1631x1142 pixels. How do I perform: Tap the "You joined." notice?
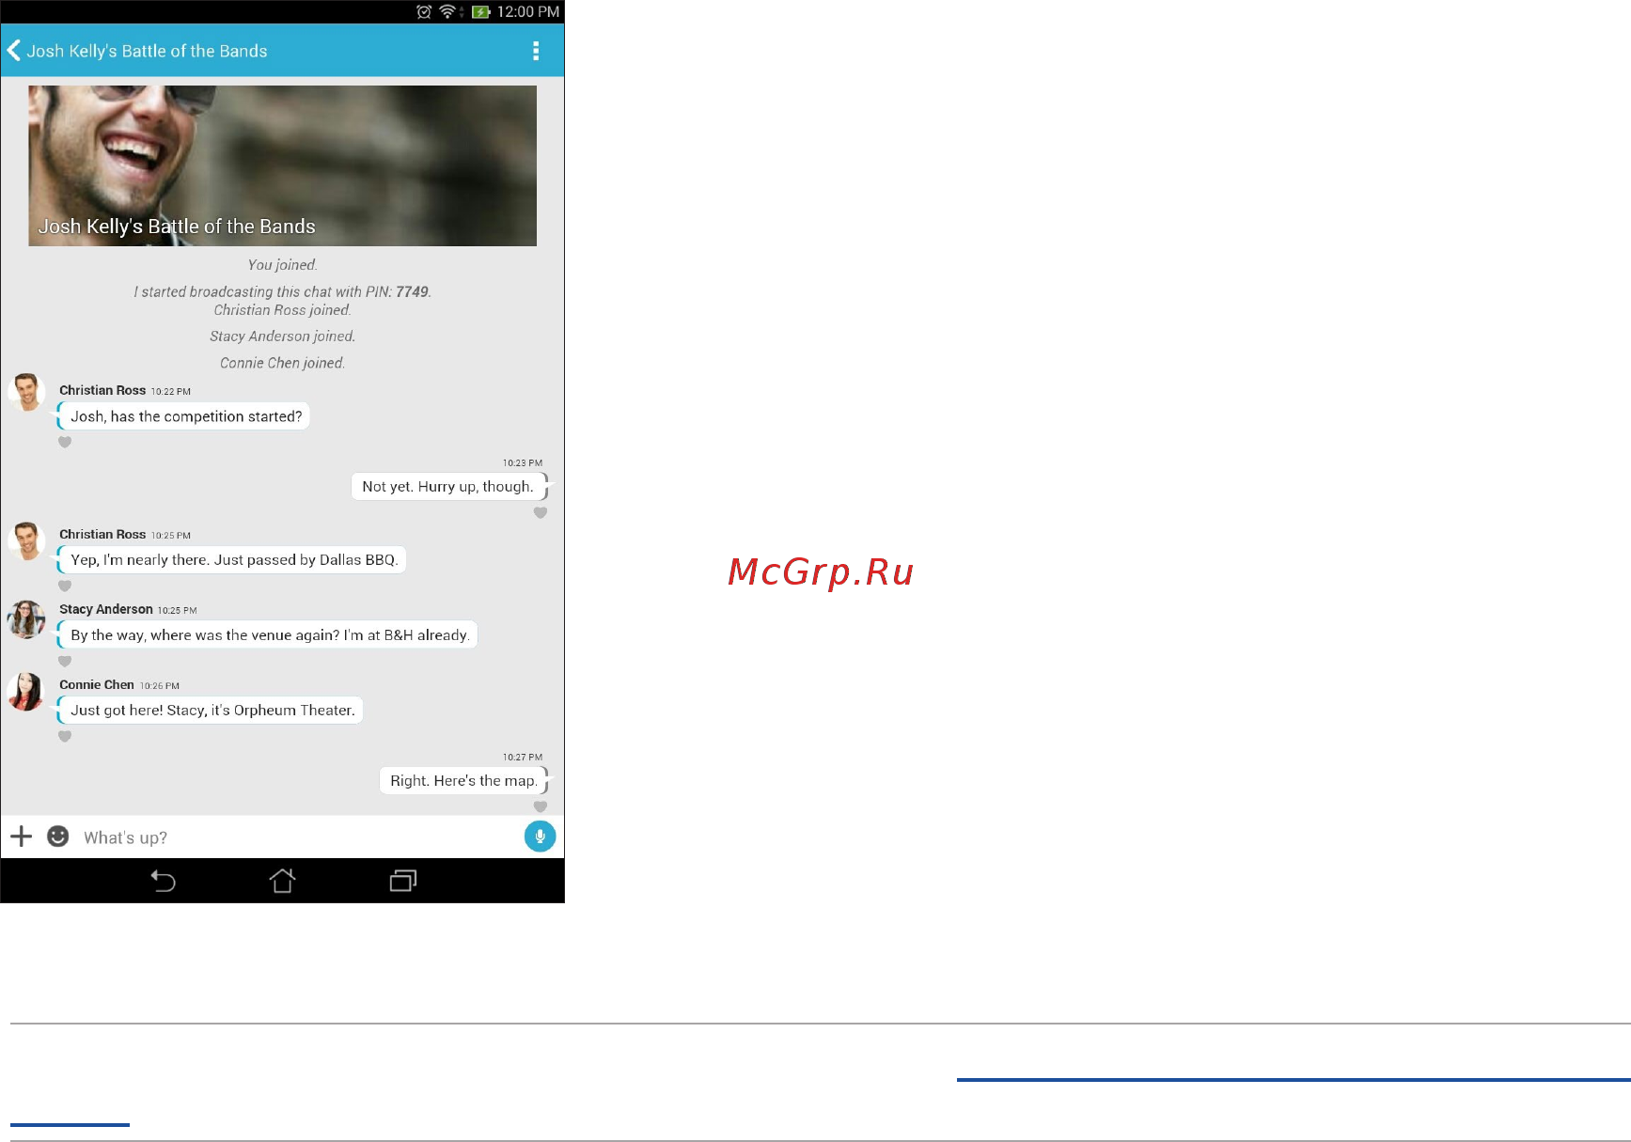[282, 265]
